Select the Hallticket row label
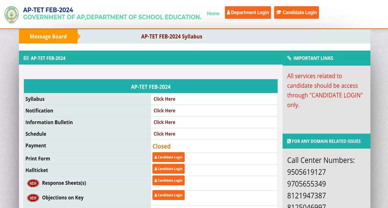Image resolution: width=388 pixels, height=208 pixels. click(36, 170)
